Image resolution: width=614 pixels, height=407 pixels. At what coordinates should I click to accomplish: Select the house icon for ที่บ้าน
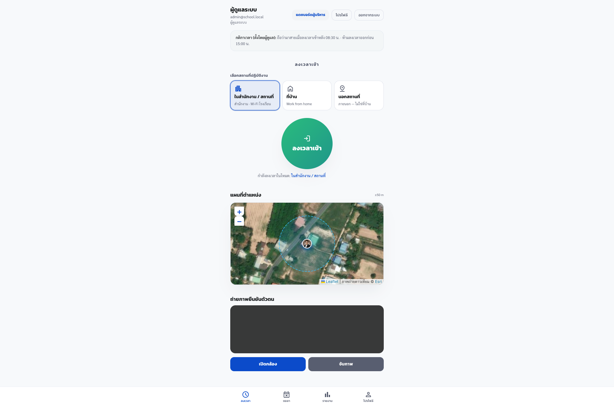pyautogui.click(x=290, y=89)
